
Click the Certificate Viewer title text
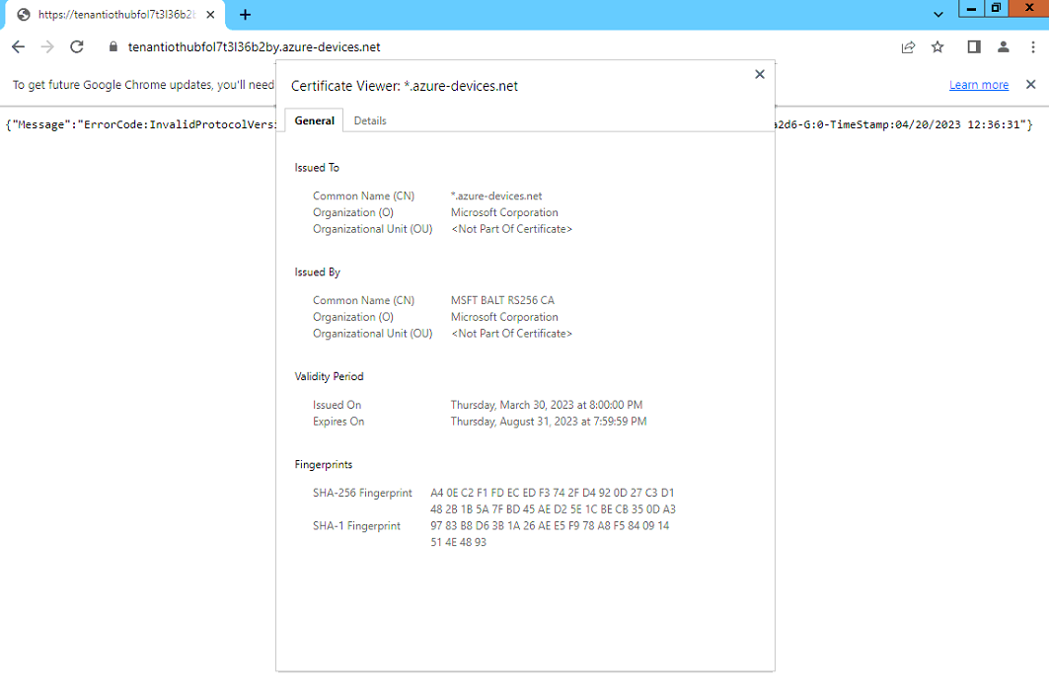(404, 86)
